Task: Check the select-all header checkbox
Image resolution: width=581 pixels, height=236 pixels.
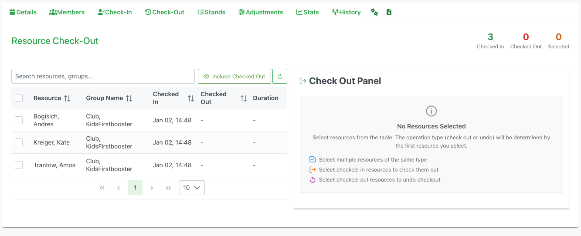Action: 19,98
